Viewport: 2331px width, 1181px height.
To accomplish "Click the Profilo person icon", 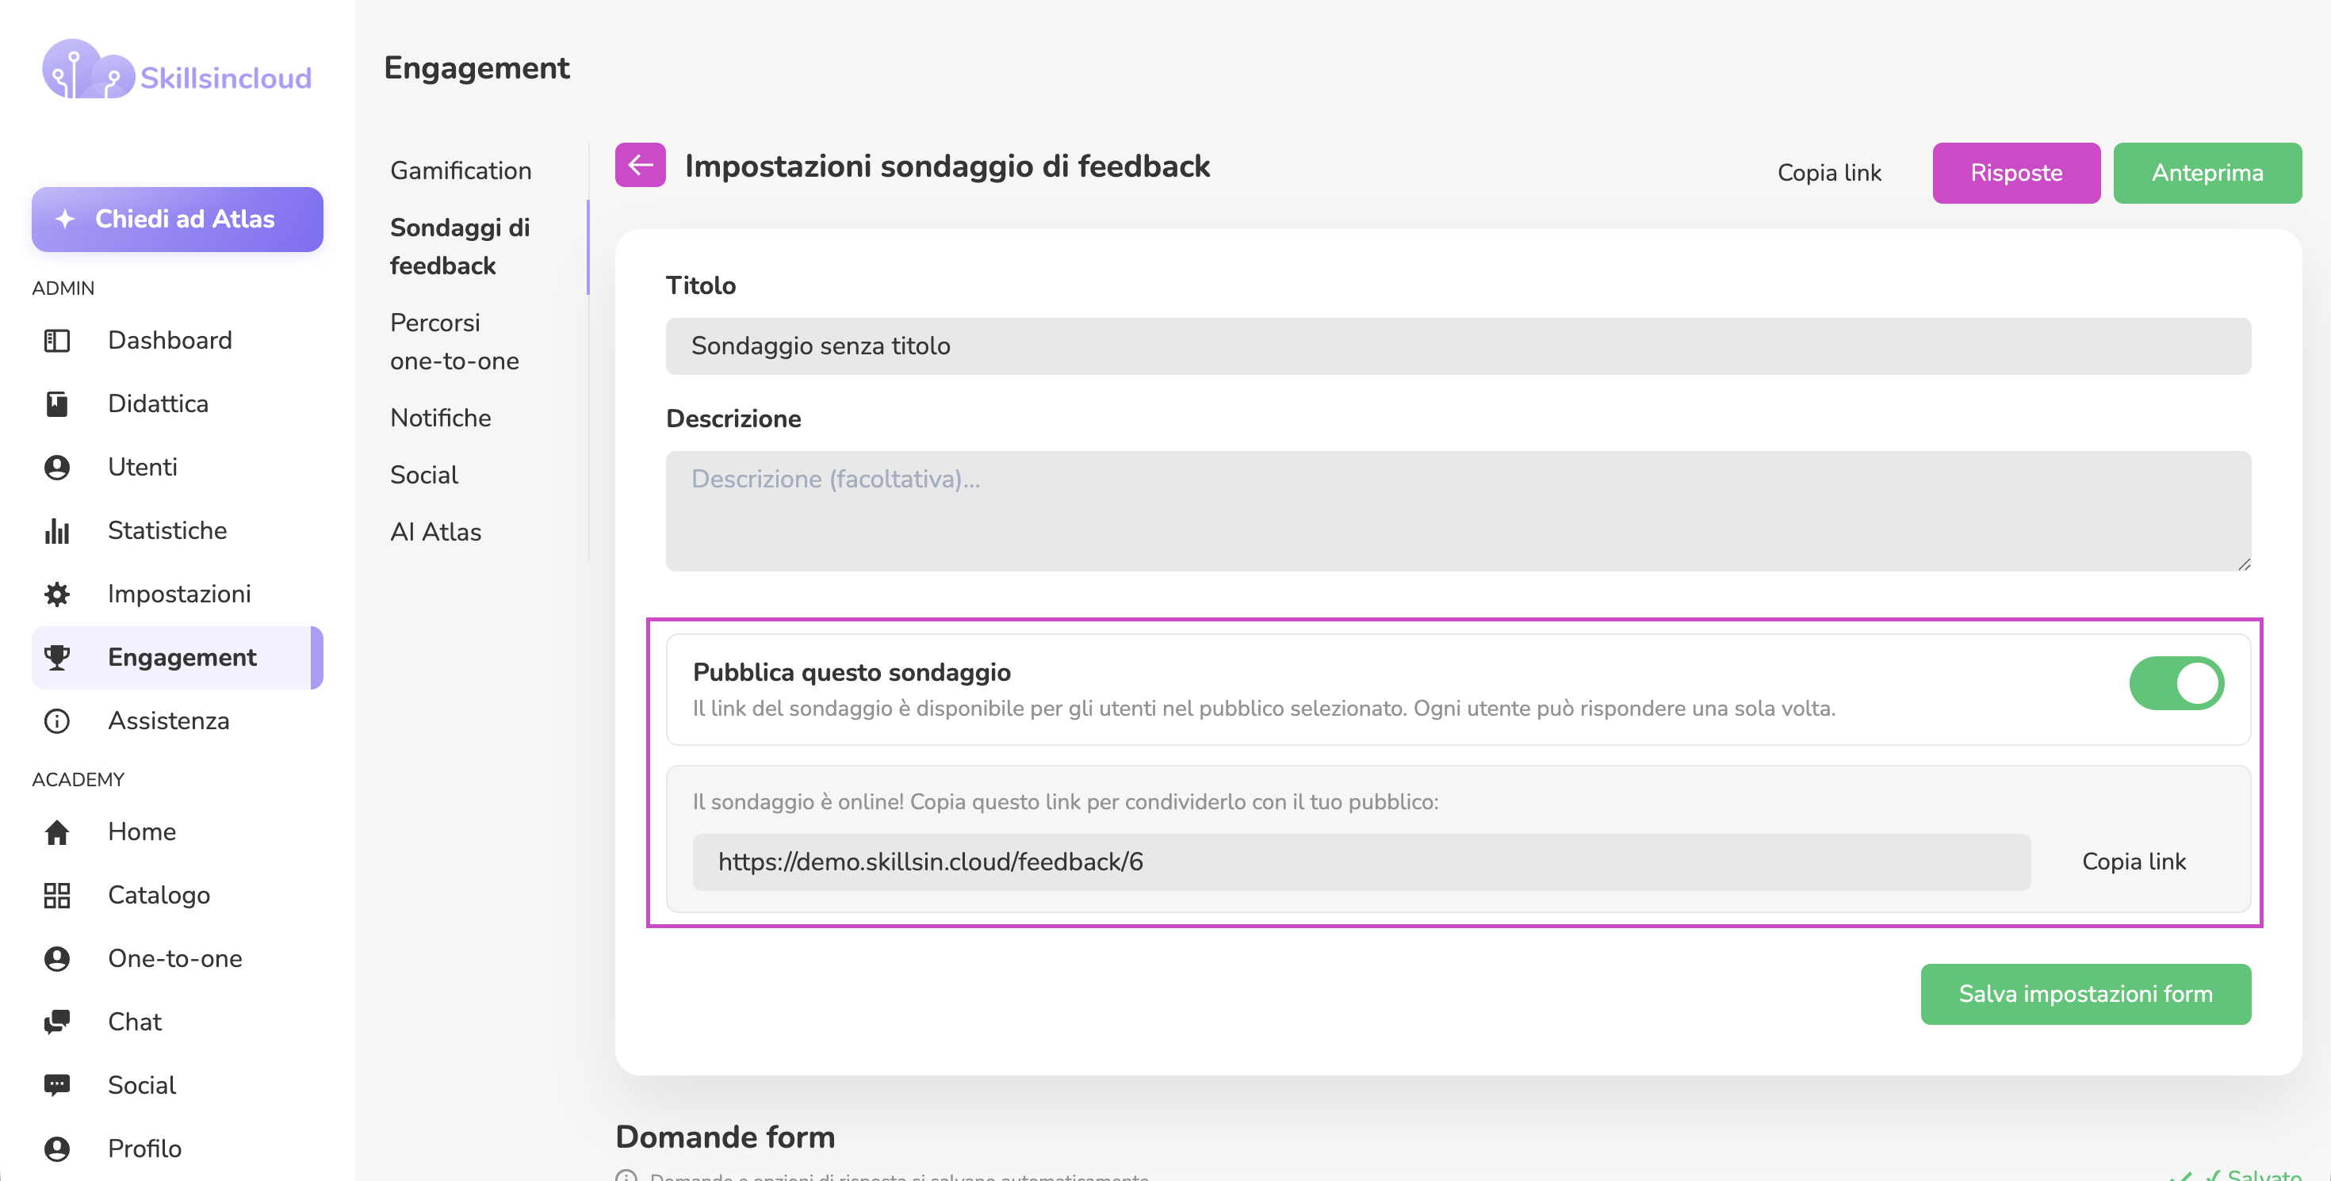I will click(x=57, y=1149).
